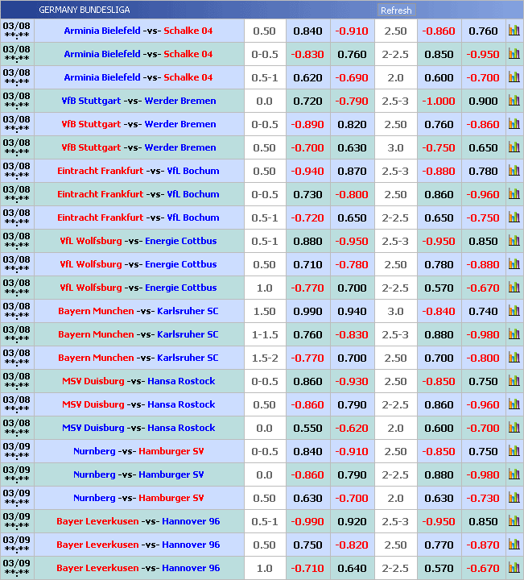
Task: Pick -1.000 over odds for Stuttgart 0.0 row
Action: pos(439,101)
